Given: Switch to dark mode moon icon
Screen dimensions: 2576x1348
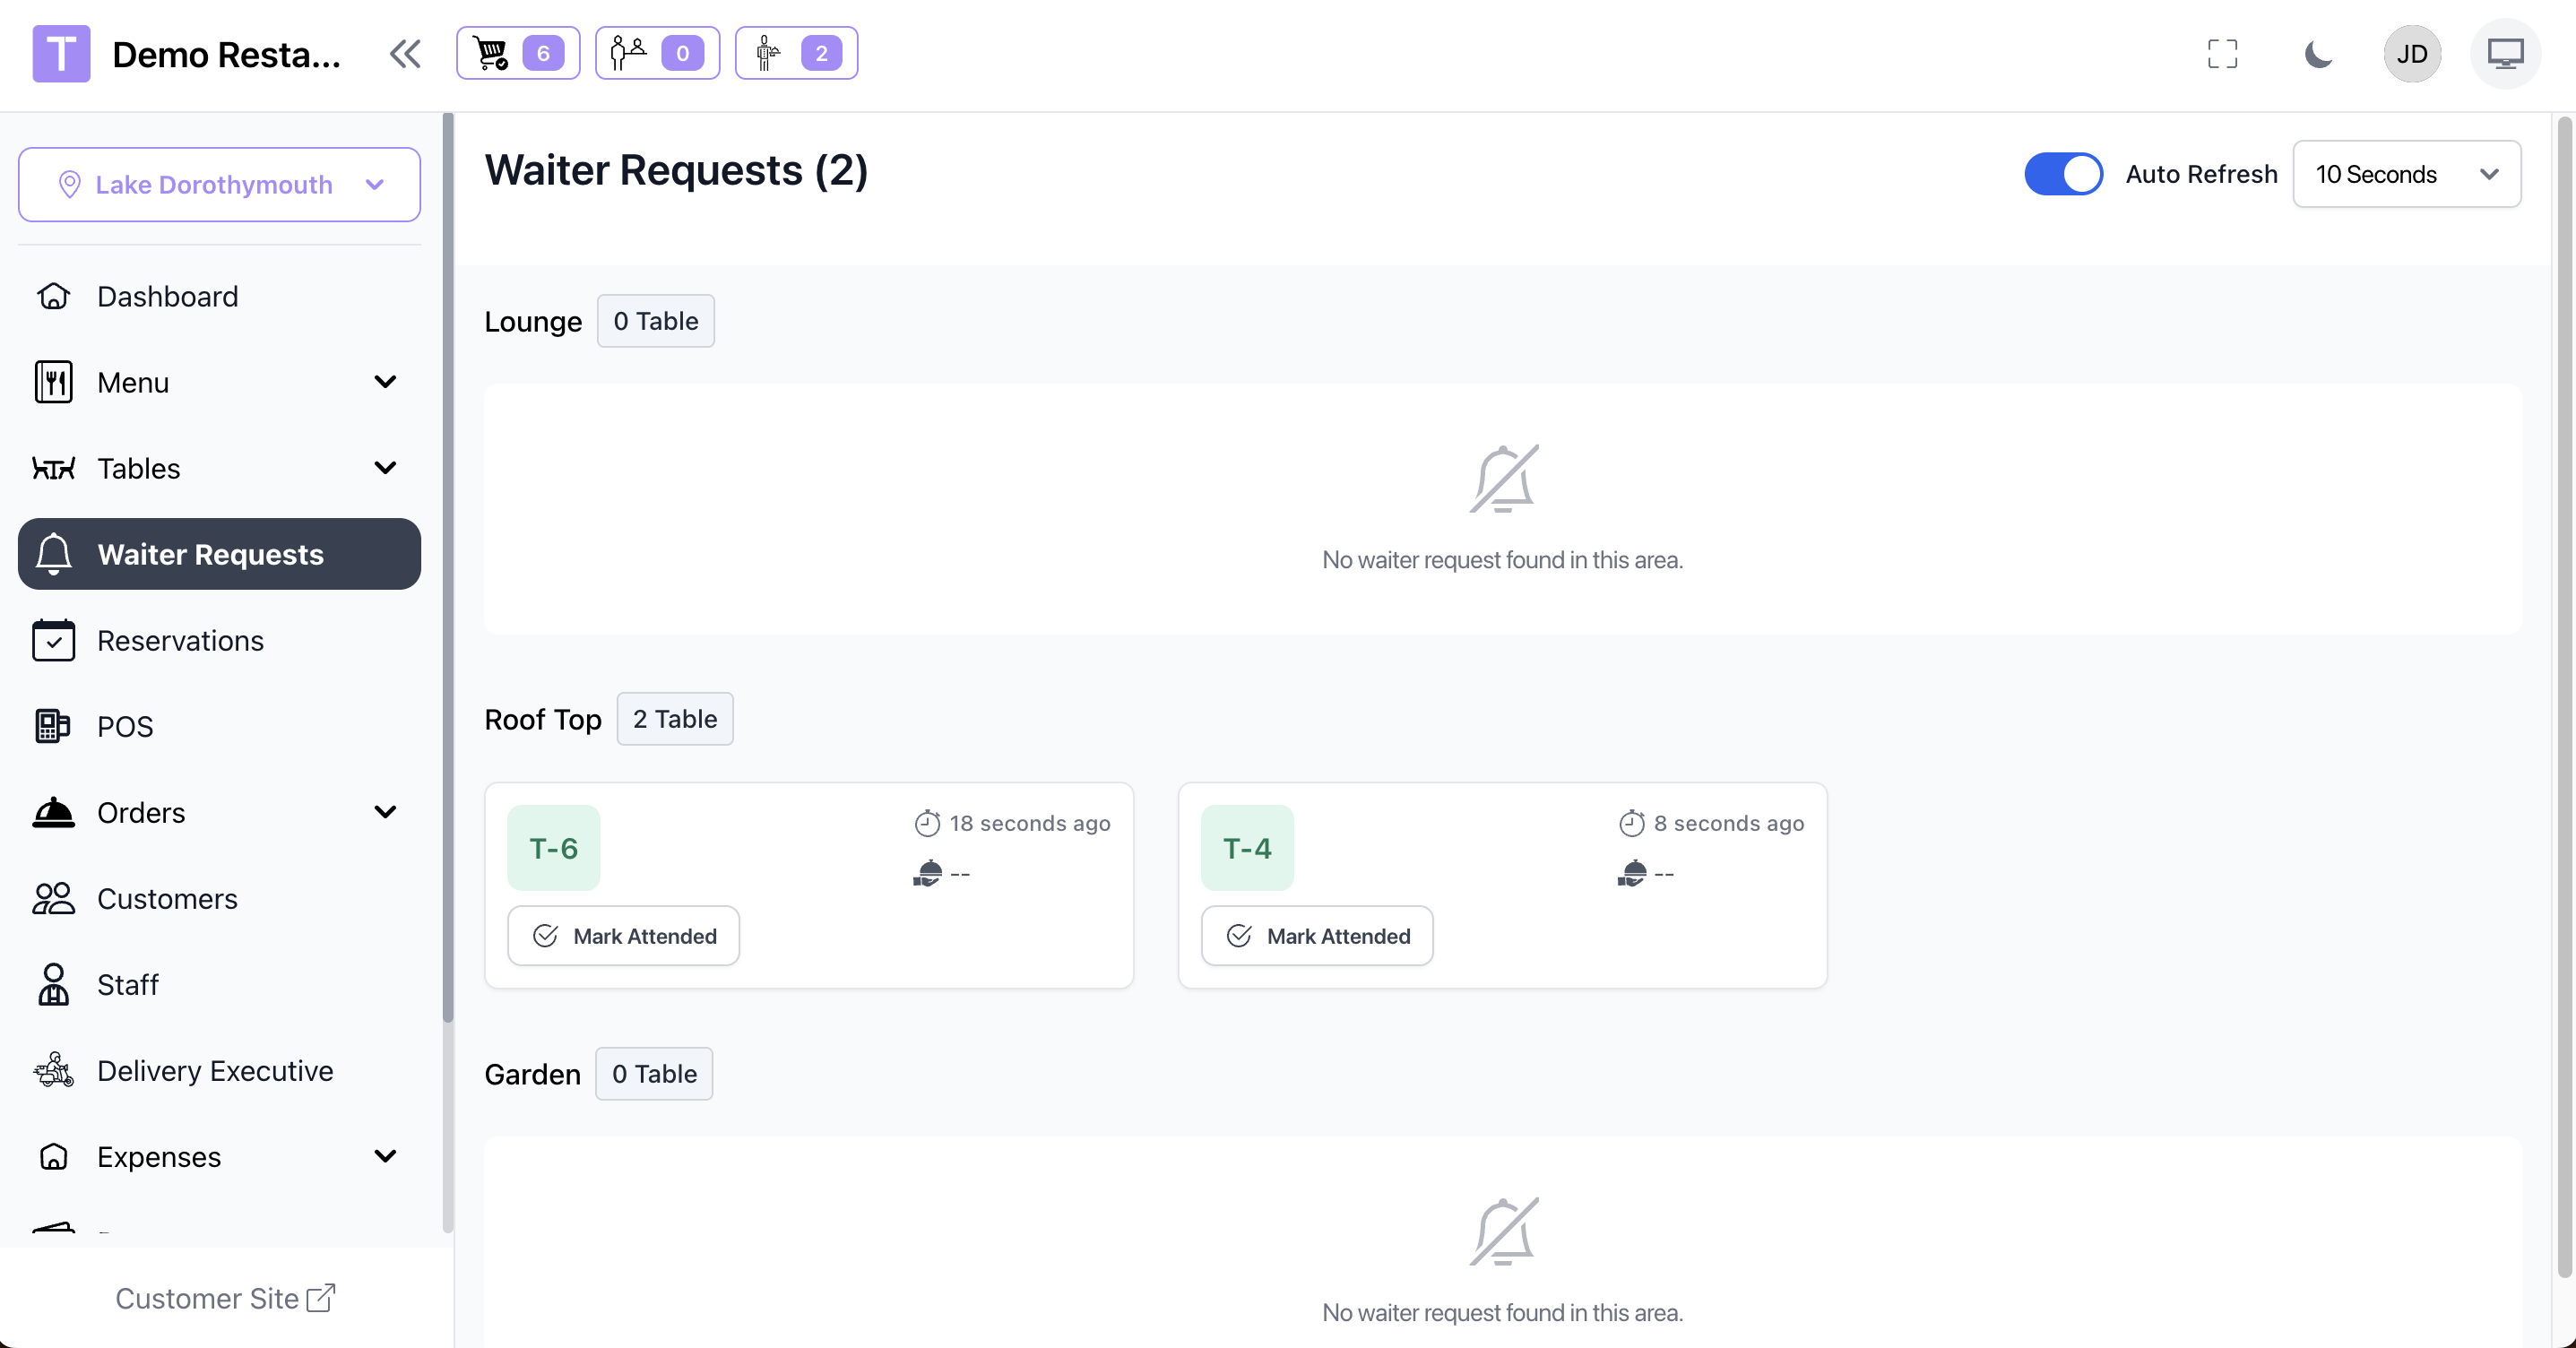Looking at the screenshot, I should pos(2318,53).
